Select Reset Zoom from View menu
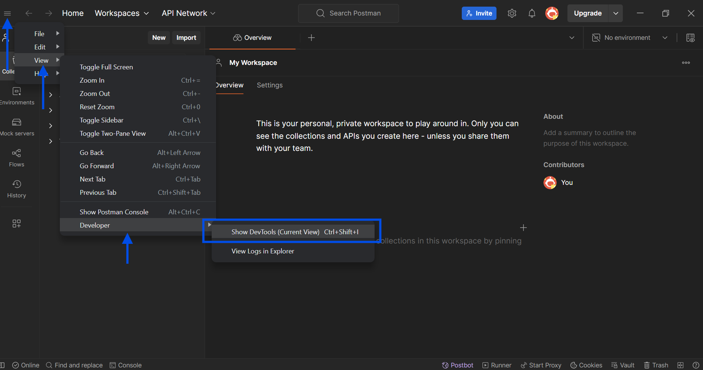703x370 pixels. tap(138, 107)
